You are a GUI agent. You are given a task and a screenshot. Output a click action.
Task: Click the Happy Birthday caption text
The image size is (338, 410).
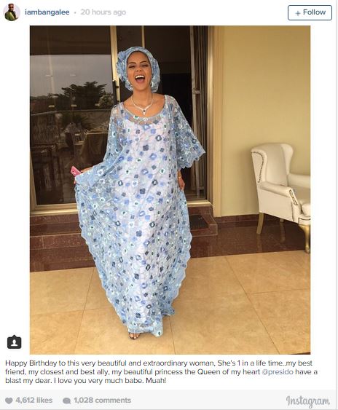pos(161,372)
